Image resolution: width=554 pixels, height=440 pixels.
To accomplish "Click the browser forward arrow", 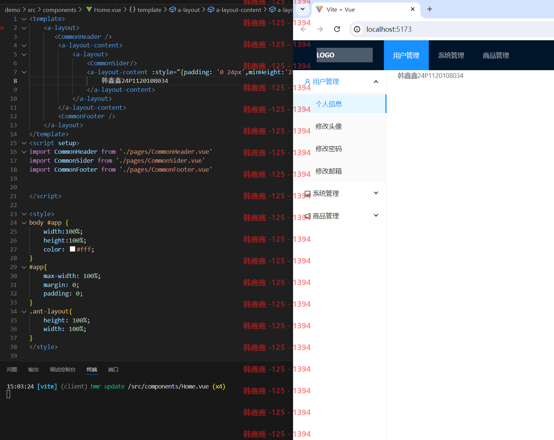I will (320, 29).
